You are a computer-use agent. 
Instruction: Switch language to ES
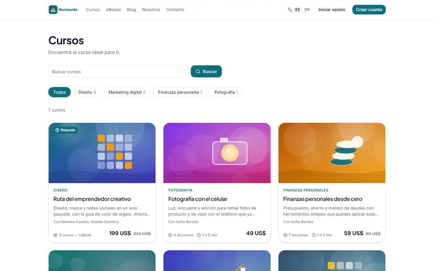[x=297, y=10]
